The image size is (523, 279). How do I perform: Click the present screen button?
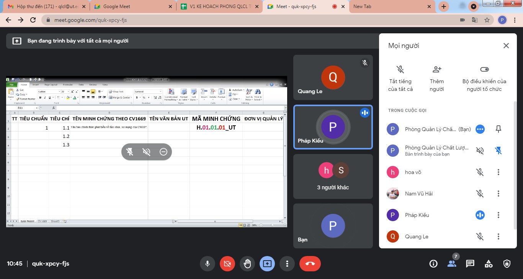pyautogui.click(x=267, y=264)
